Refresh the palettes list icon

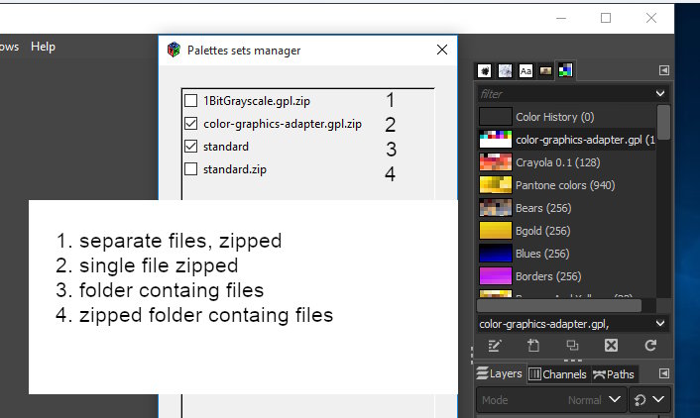coord(650,346)
